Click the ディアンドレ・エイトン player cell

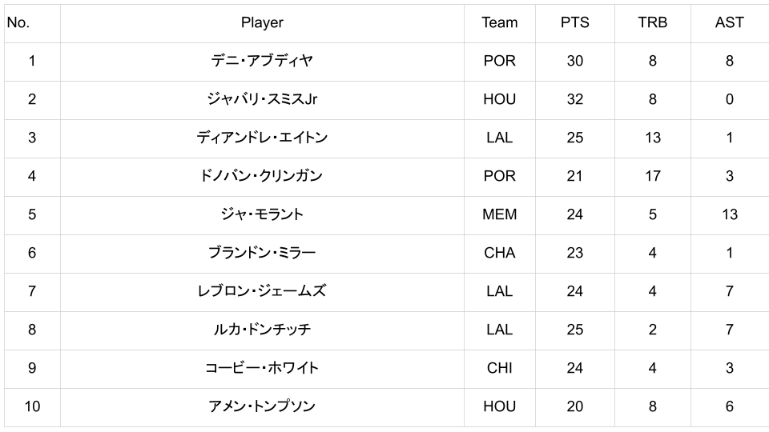click(262, 138)
